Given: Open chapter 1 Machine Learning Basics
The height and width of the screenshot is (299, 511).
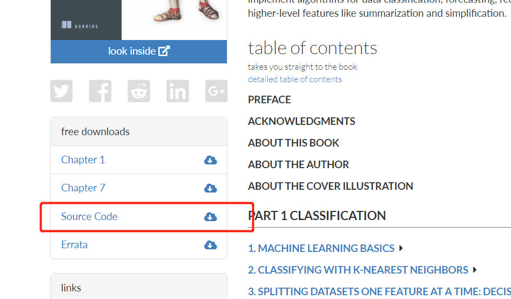Looking at the screenshot, I should [x=321, y=249].
